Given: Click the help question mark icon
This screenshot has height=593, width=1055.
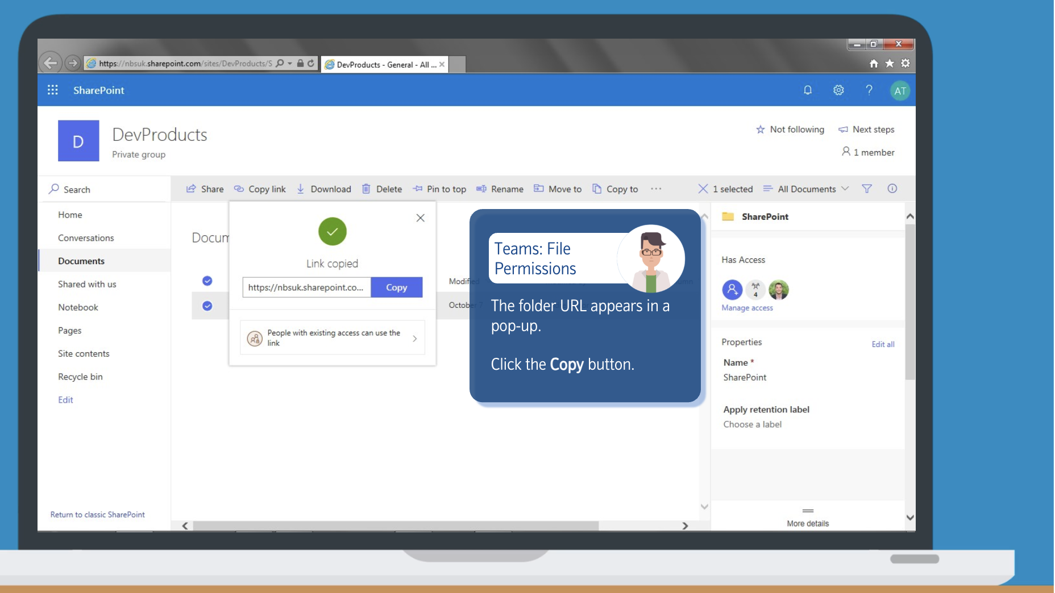Looking at the screenshot, I should pos(869,90).
